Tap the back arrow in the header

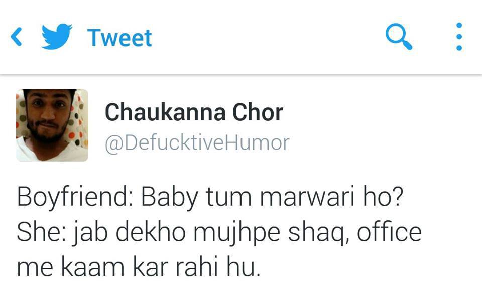pos(16,37)
